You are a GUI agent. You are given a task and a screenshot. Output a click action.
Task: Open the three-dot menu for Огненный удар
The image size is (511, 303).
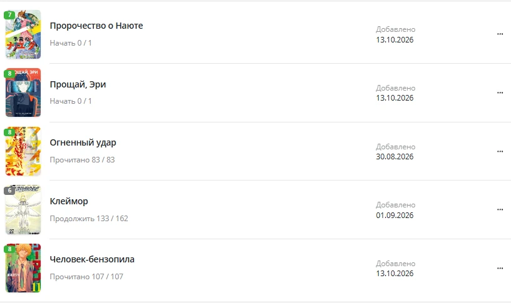[x=500, y=151]
